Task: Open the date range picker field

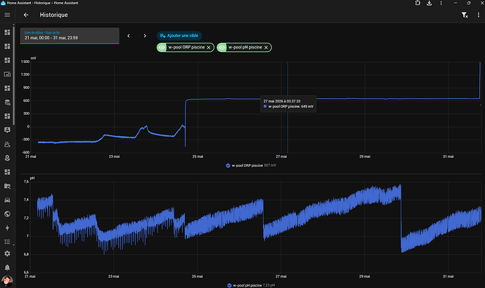Action: click(70, 36)
